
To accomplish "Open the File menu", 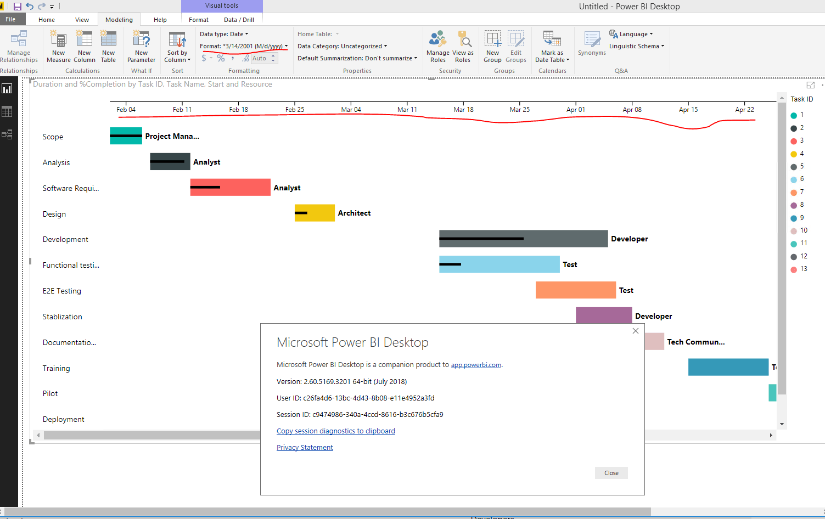I will pyautogui.click(x=11, y=19).
